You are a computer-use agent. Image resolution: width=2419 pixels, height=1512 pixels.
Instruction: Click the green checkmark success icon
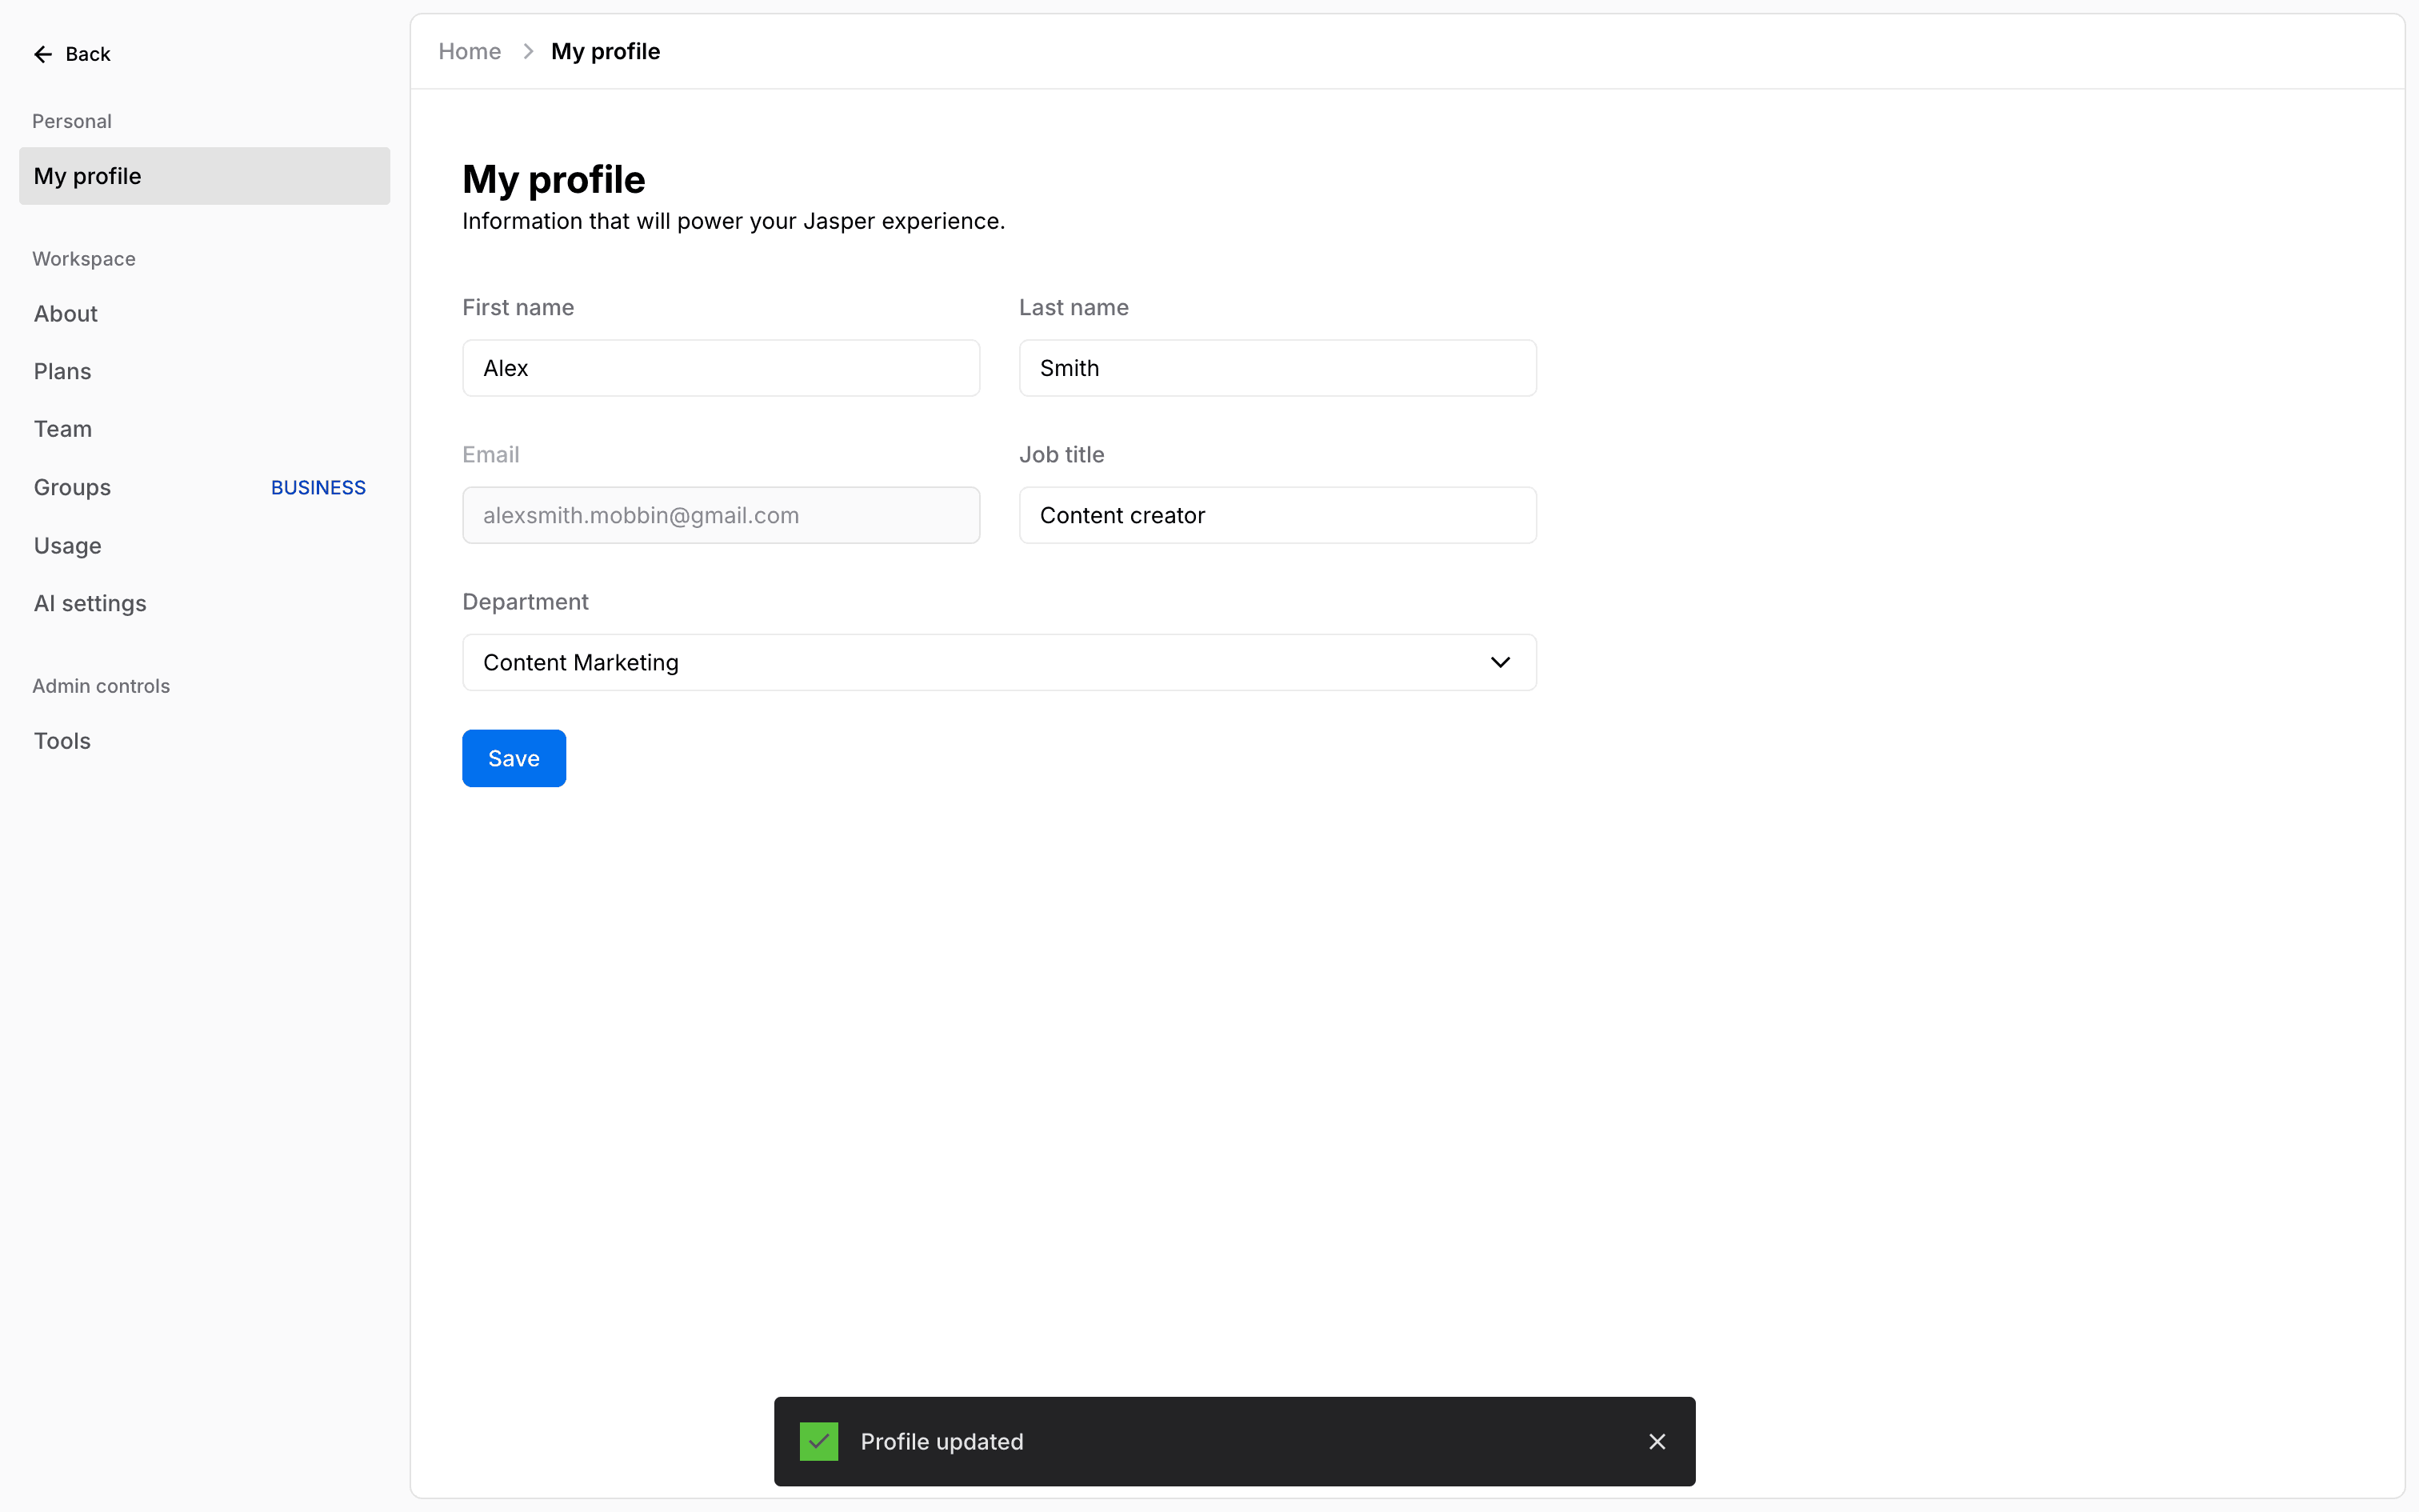(x=818, y=1441)
